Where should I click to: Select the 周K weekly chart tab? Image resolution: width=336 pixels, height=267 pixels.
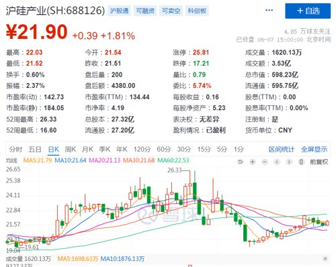coord(71,149)
